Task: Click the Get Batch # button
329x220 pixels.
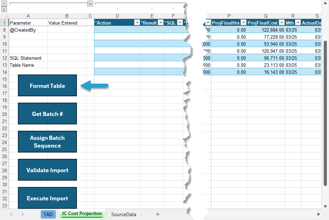Action: pyautogui.click(x=47, y=114)
